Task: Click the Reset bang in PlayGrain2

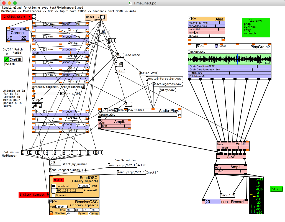Action: [x=216, y=46]
